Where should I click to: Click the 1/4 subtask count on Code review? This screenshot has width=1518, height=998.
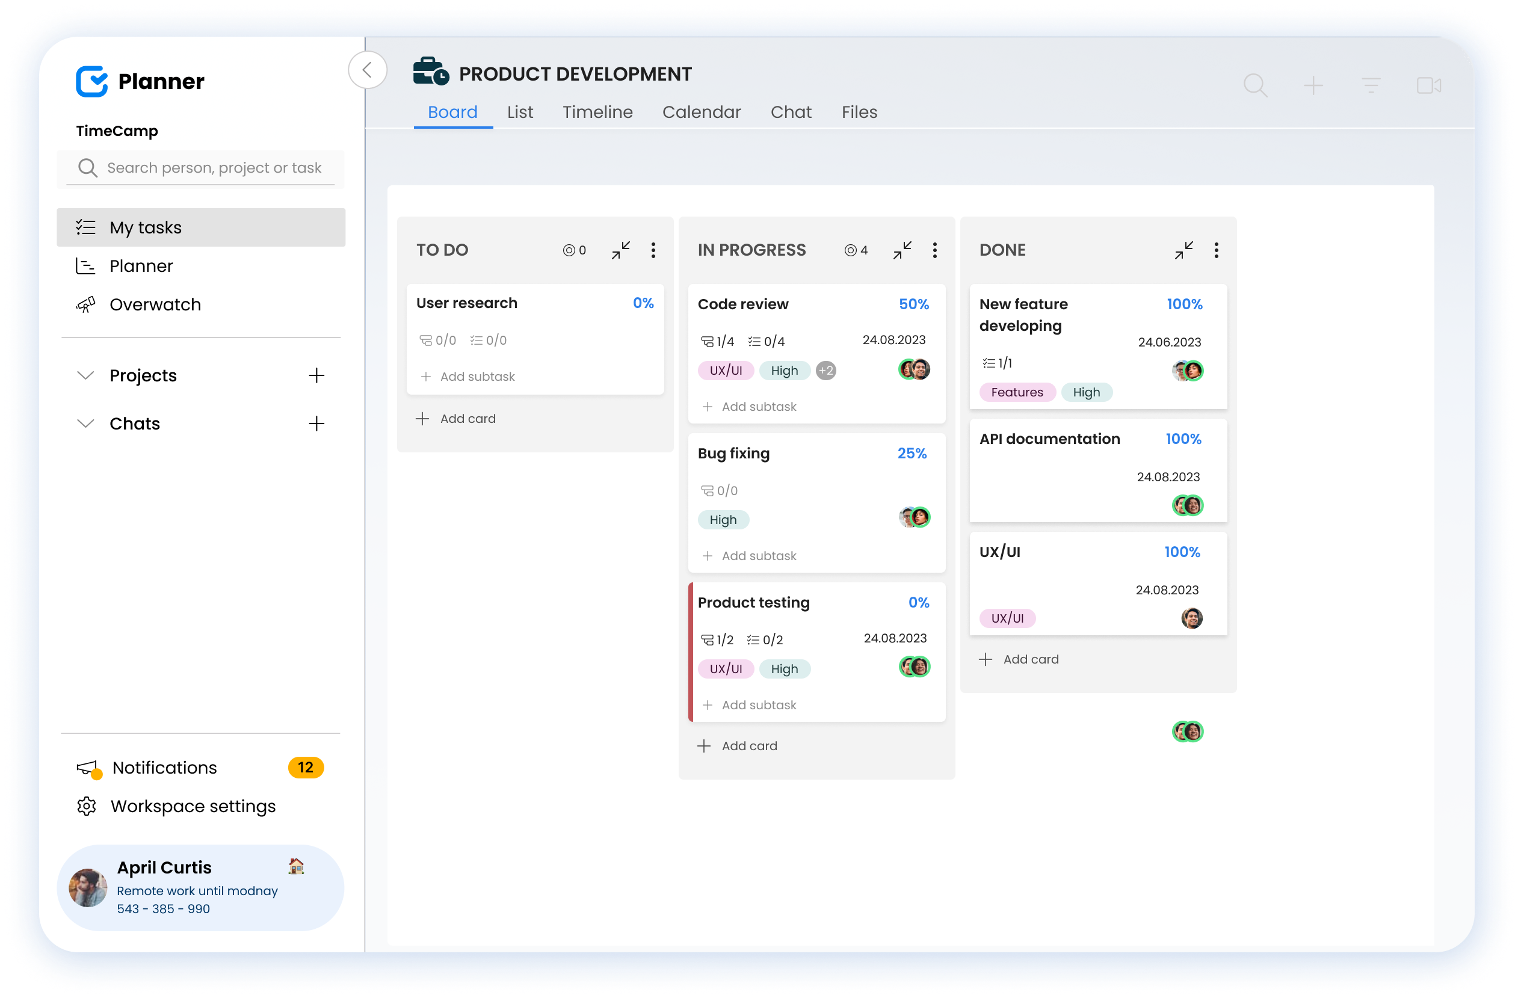[717, 341]
